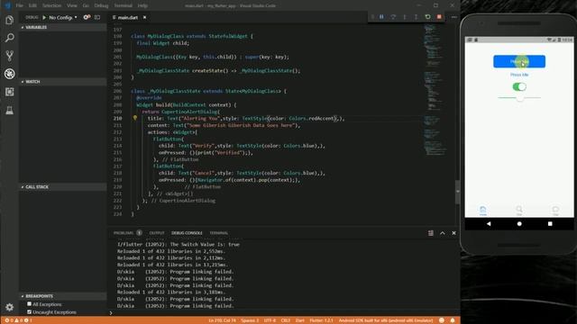The image size is (577, 324).
Task: Click the Ln 210 Col 74 status item
Action: 223,320
